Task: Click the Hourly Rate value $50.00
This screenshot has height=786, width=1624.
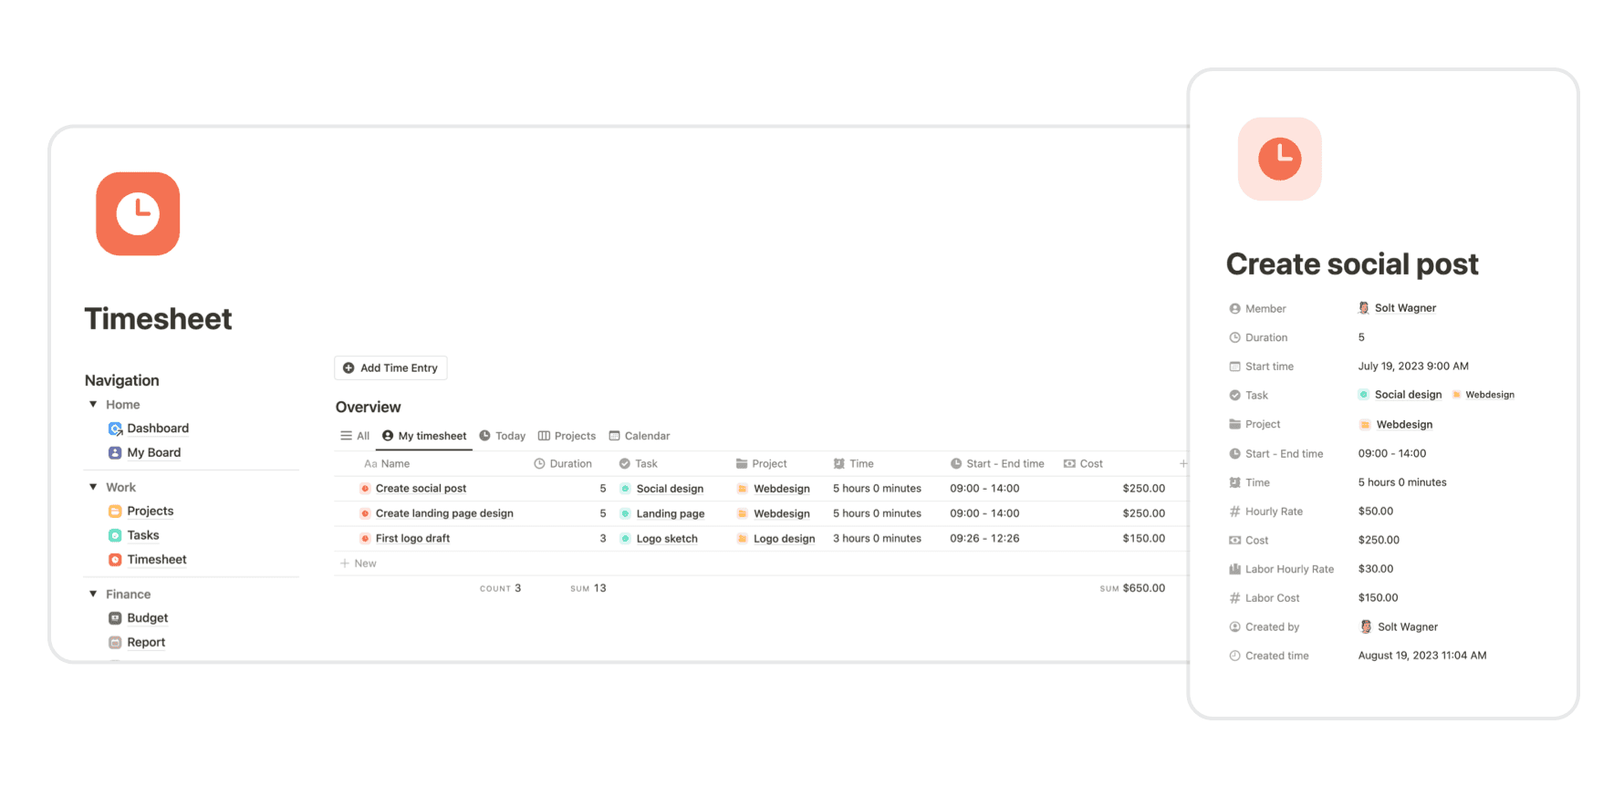Action: pyautogui.click(x=1375, y=512)
